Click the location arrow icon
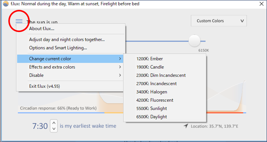The width and height of the screenshot is (267, 142). point(186,126)
